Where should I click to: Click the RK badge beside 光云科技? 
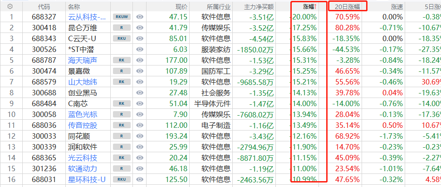122,158
